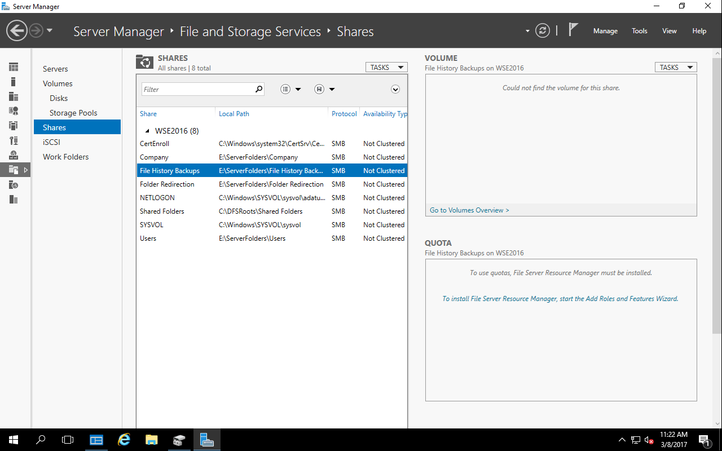722x451 pixels.
Task: Select the SYSVOL share row
Action: point(272,225)
